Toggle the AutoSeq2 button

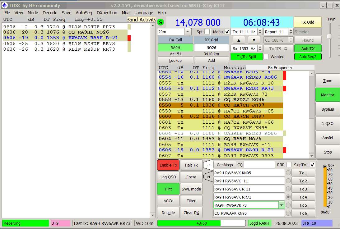308,57
